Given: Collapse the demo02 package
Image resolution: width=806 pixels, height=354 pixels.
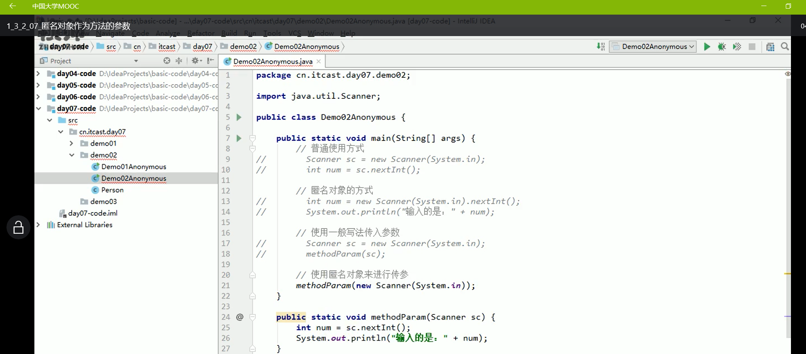Looking at the screenshot, I should pyautogui.click(x=72, y=155).
